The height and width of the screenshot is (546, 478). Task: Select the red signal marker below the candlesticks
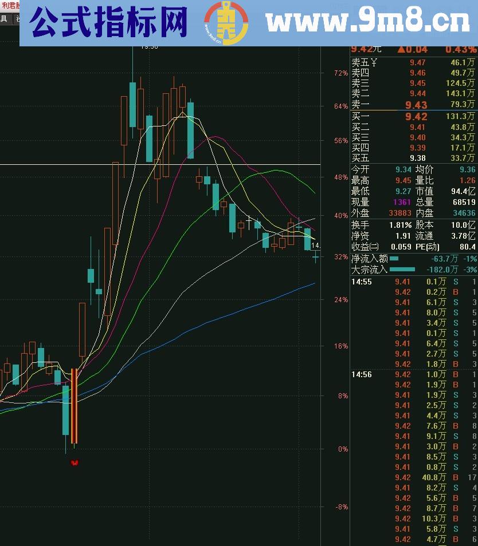pos(73,464)
